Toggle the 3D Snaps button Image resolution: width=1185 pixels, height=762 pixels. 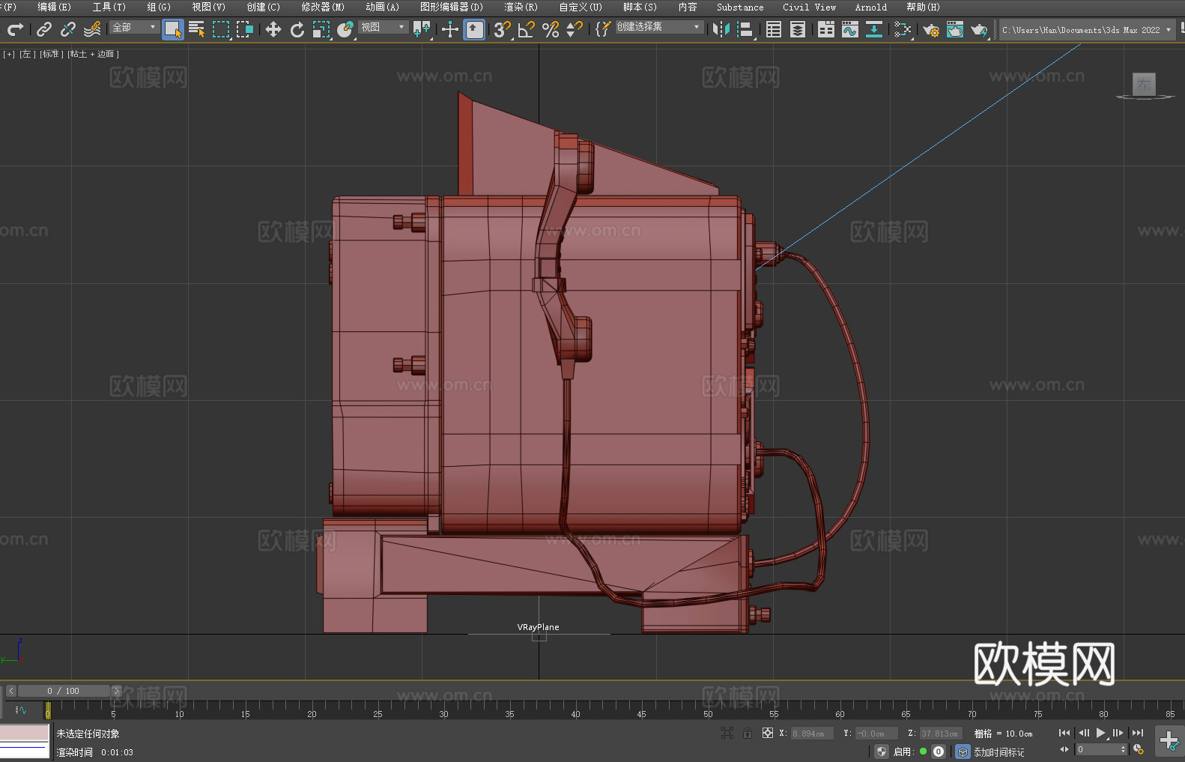[x=501, y=29]
